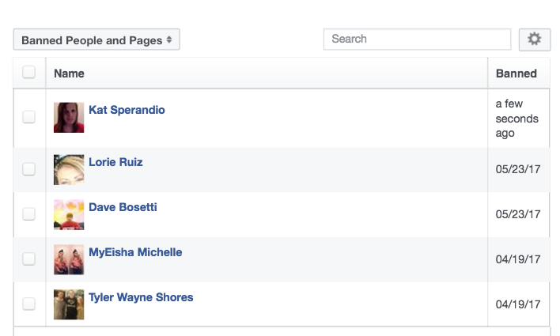This screenshot has width=560, height=336.
Task: Click Dave Bosetti's profile picture
Action: coord(69,215)
